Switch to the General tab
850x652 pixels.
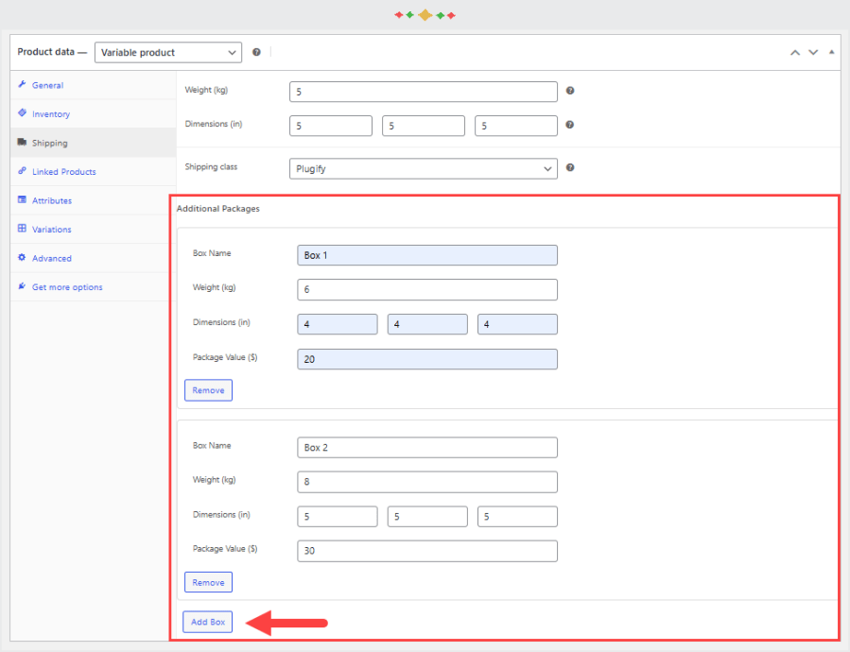pyautogui.click(x=45, y=84)
